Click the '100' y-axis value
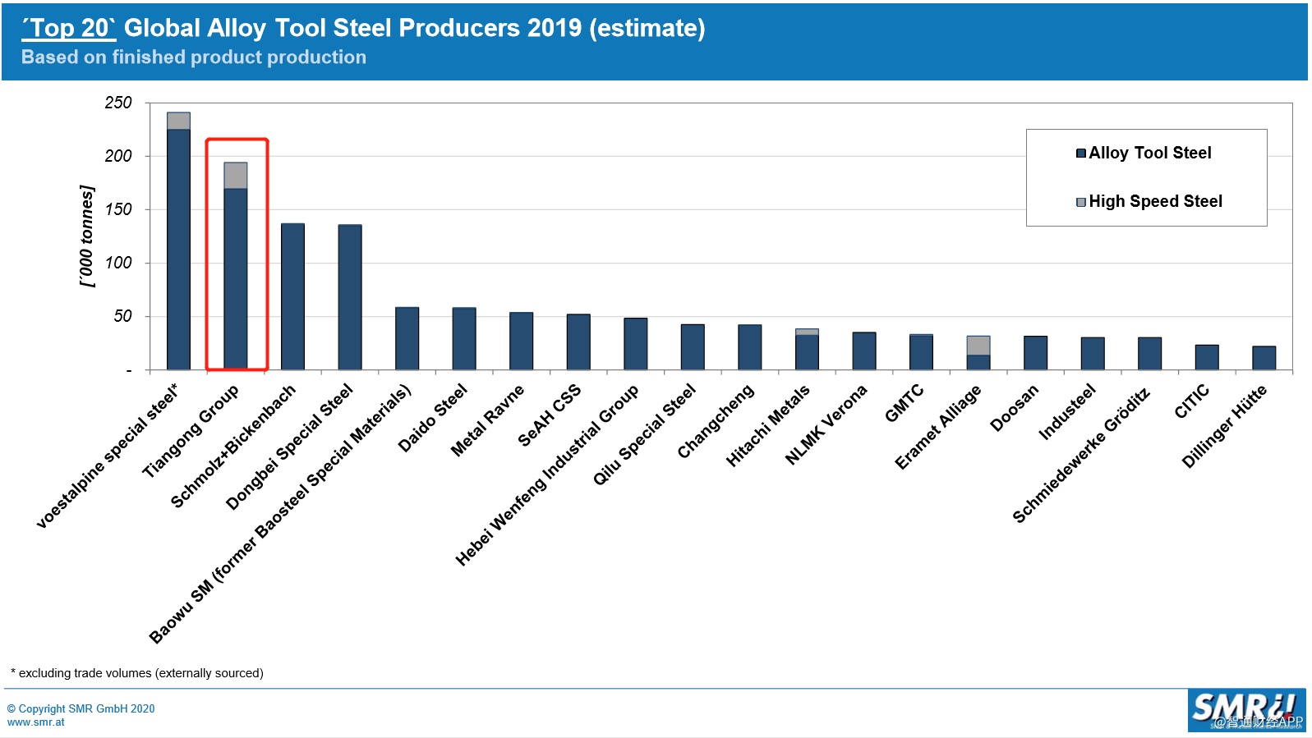The image size is (1312, 738). tap(118, 263)
